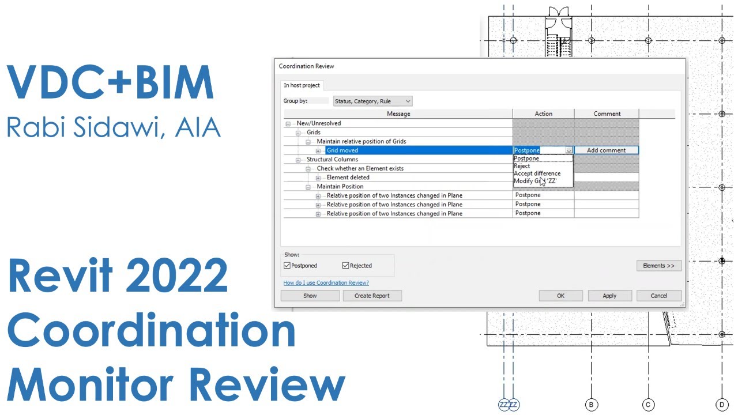This screenshot has width=738, height=415.
Task: Open the Grid moved action dropdown arrow
Action: (568, 150)
